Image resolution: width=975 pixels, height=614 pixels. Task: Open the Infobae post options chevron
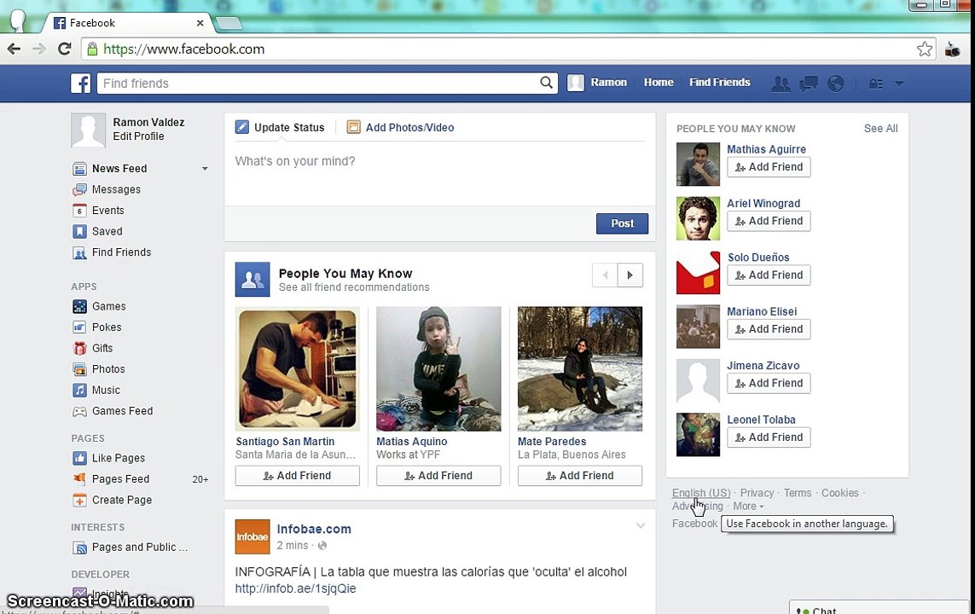pos(641,526)
